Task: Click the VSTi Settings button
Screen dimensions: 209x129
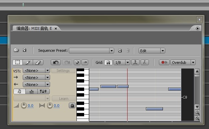Action: tap(63, 71)
